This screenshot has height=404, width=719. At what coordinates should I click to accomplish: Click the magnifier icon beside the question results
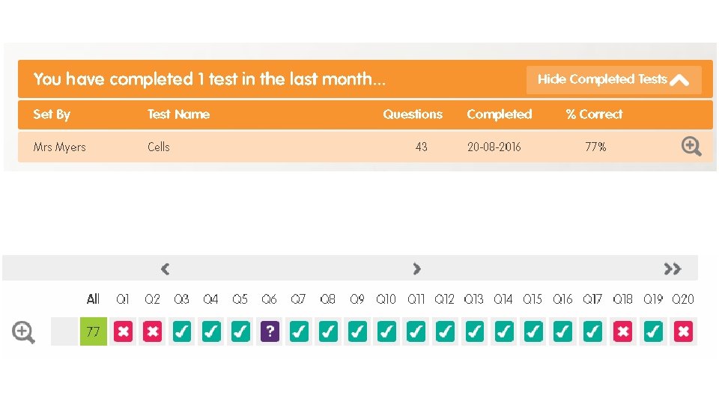23,331
